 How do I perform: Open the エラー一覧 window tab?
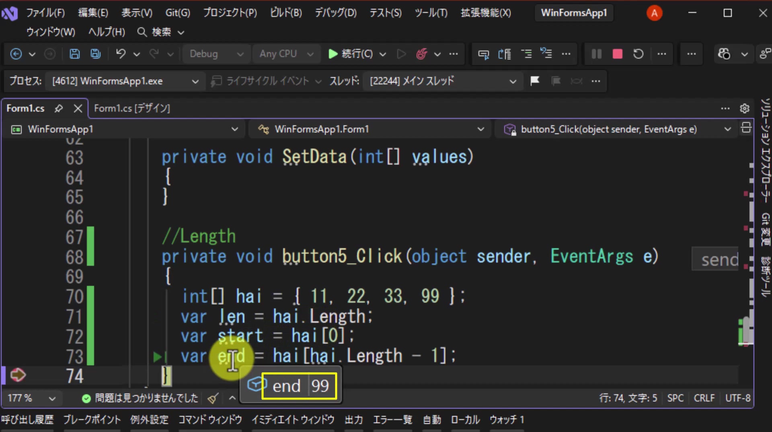[x=392, y=420]
